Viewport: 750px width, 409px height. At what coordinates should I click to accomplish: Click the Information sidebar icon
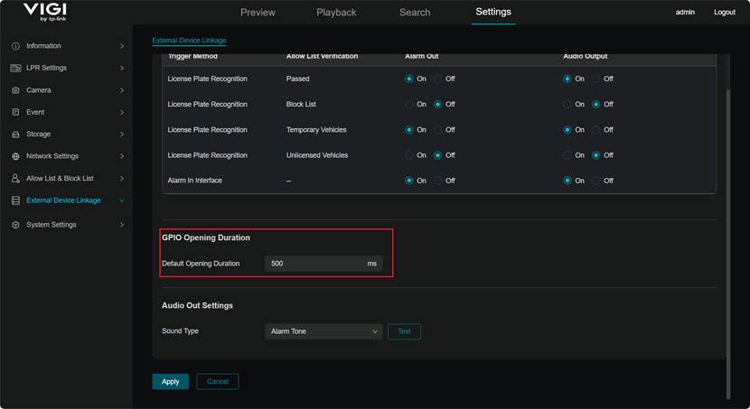(15, 46)
